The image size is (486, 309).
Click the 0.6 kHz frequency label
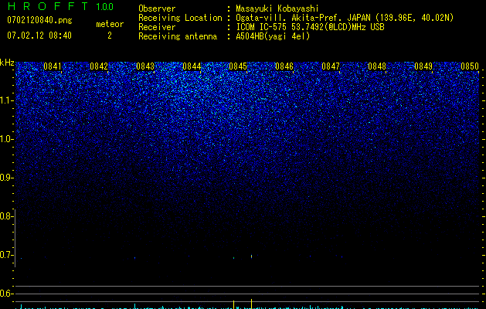(6, 294)
